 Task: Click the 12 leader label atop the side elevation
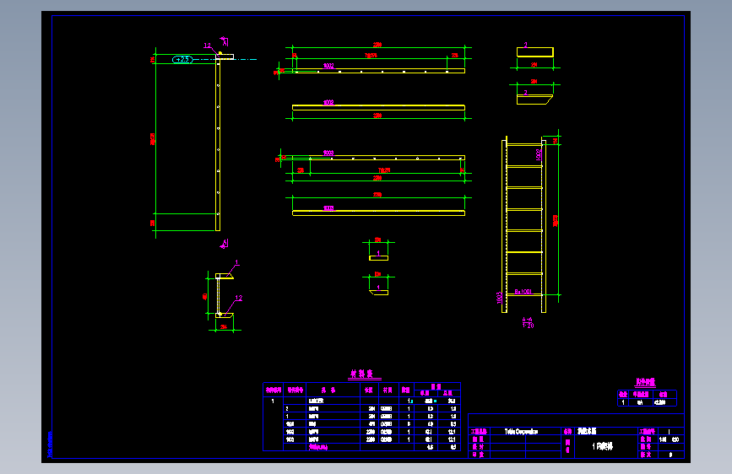[208, 46]
